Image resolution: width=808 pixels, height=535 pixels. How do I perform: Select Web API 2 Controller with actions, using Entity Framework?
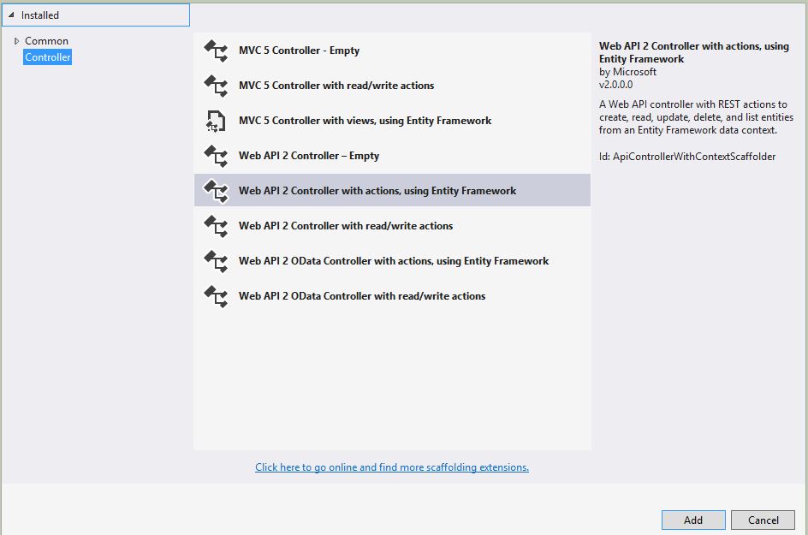click(392, 190)
